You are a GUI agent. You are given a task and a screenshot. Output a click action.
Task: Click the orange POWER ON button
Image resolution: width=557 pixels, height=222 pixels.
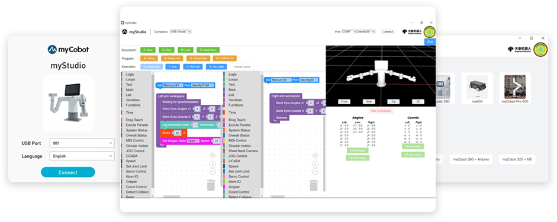point(224,58)
